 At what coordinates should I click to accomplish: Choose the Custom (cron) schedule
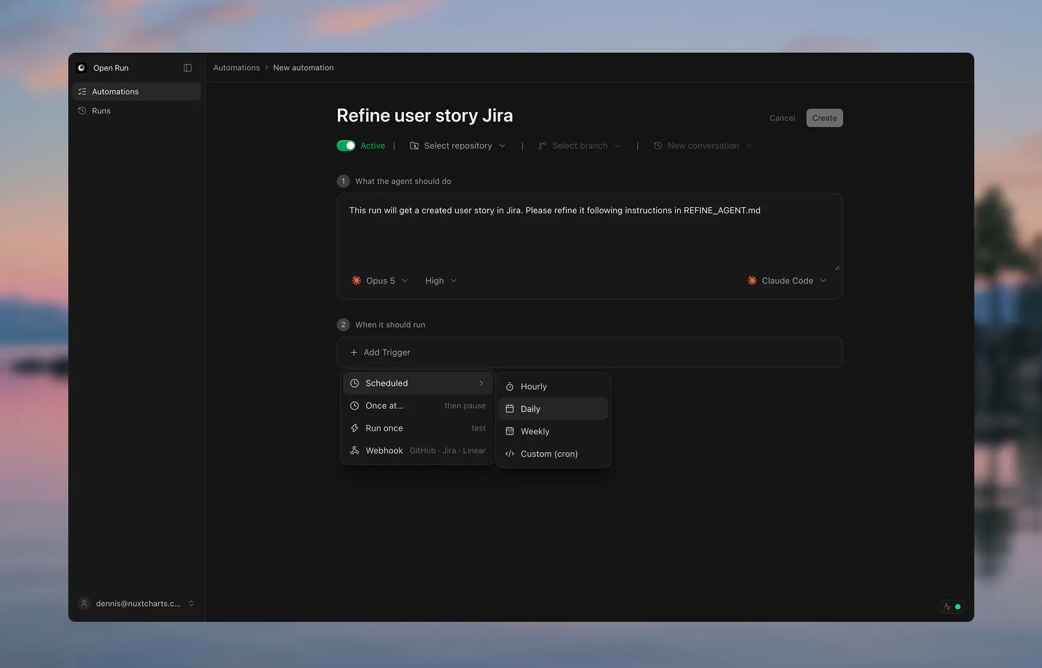coord(553,454)
